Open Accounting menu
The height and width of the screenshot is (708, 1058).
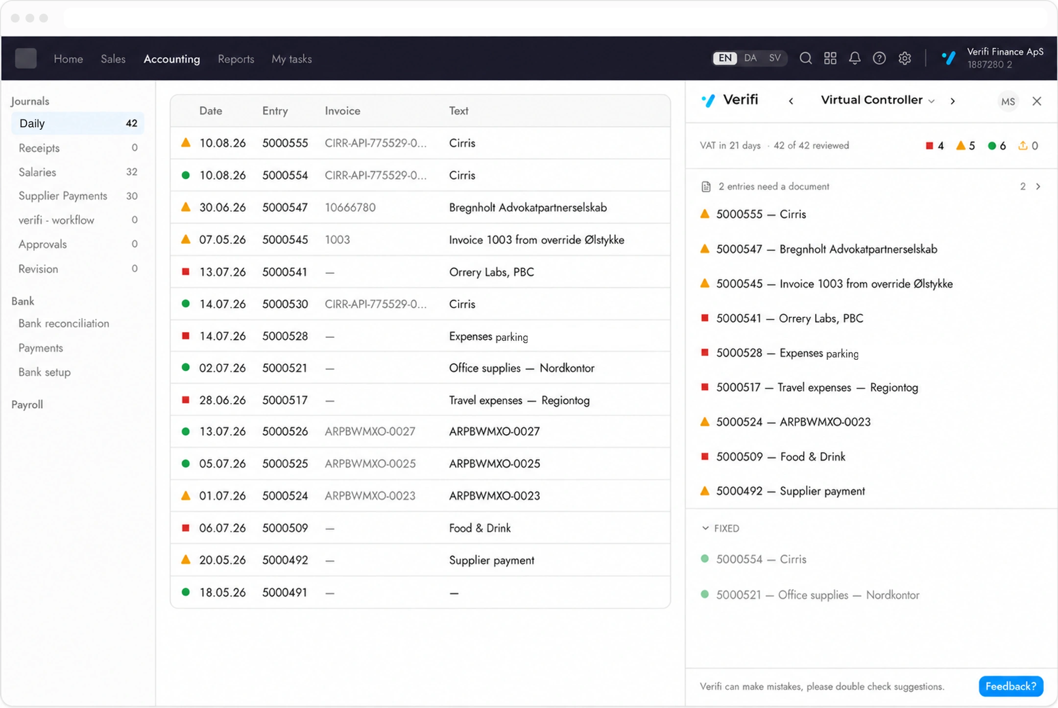coord(172,59)
